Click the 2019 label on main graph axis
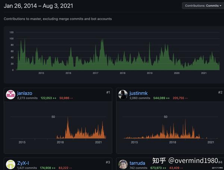The width and height of the screenshot is (224, 170). click(x=150, y=73)
